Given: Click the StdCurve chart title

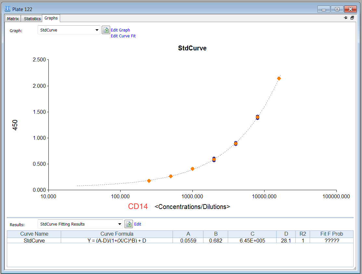Looking at the screenshot, I should tap(192, 48).
